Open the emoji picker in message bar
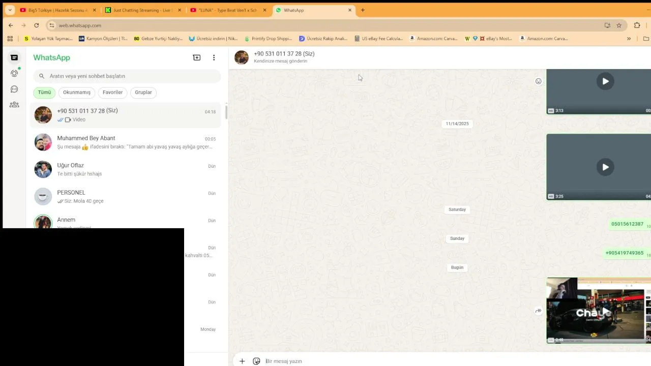651x366 pixels. [256, 361]
